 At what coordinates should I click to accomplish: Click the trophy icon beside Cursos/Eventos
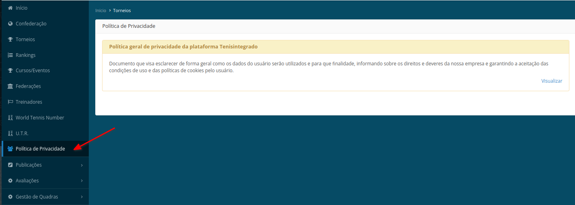coord(10,71)
